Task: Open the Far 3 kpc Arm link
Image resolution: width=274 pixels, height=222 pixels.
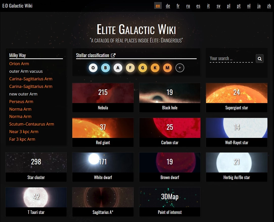Action: [22, 139]
